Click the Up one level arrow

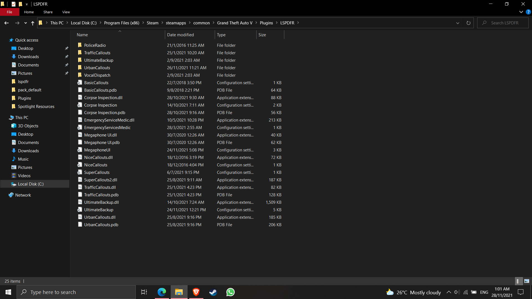33,23
